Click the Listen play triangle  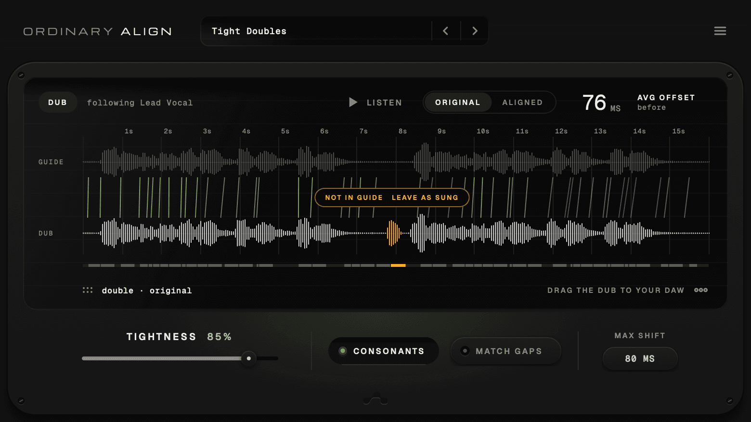point(353,102)
